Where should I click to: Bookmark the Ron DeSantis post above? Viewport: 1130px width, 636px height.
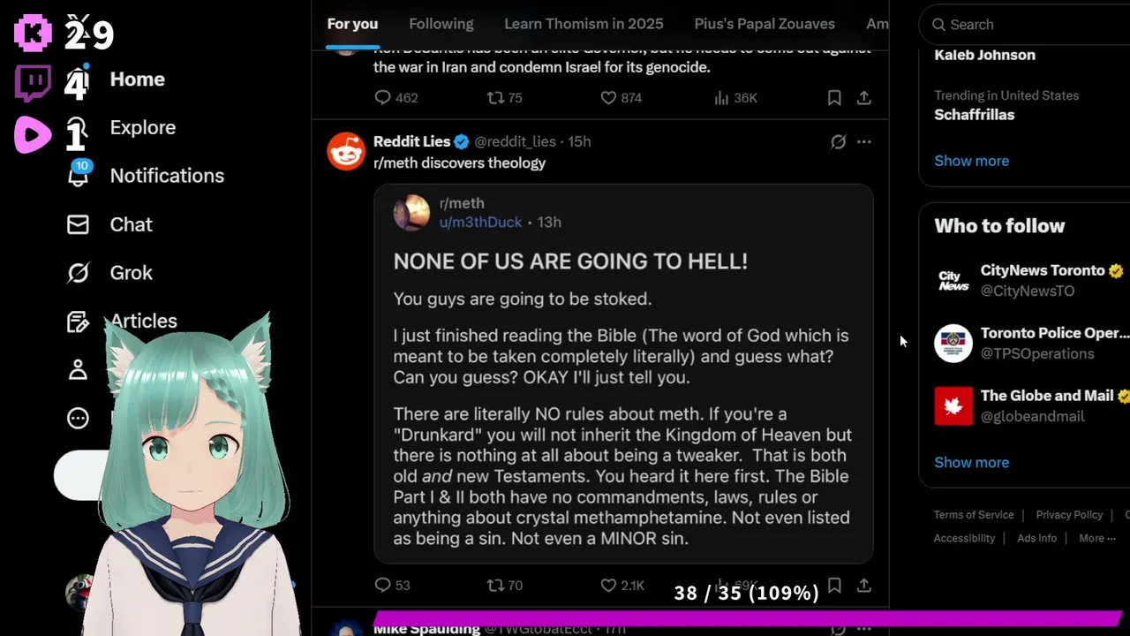click(834, 98)
